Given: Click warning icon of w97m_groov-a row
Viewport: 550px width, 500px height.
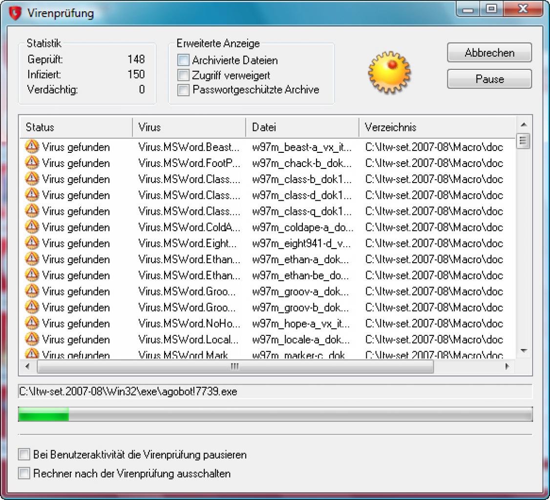Looking at the screenshot, I should click(x=32, y=291).
